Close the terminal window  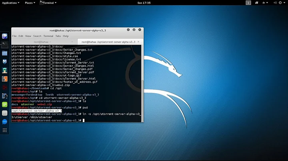point(140,29)
